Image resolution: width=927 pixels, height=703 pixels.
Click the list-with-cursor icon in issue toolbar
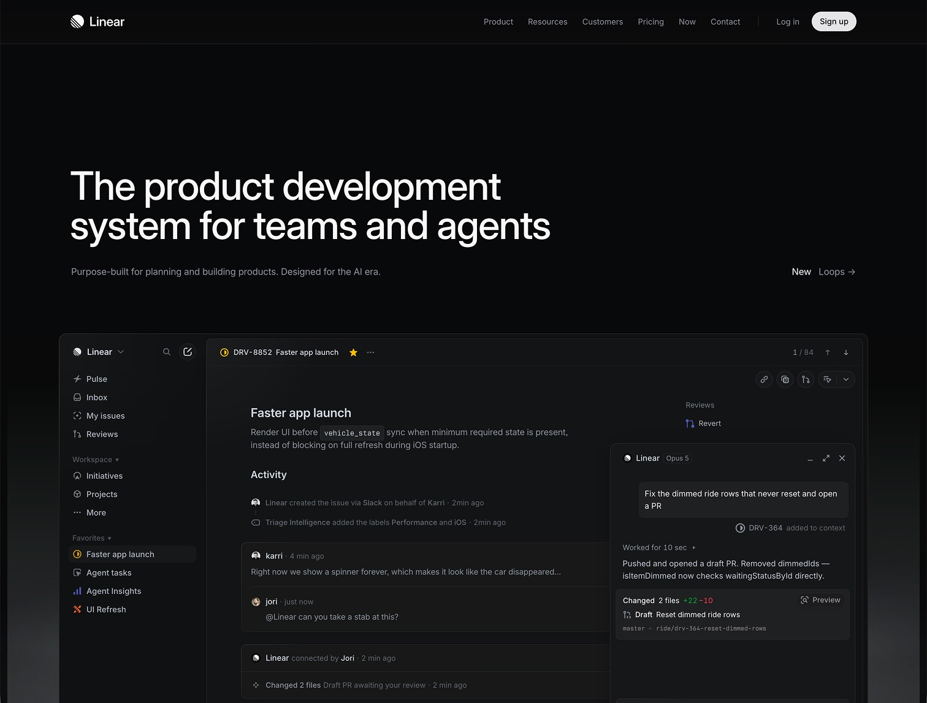pyautogui.click(x=828, y=379)
